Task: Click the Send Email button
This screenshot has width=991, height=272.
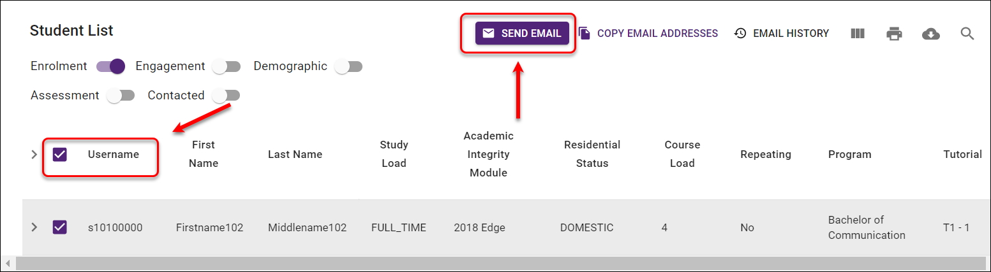Action: tap(522, 33)
